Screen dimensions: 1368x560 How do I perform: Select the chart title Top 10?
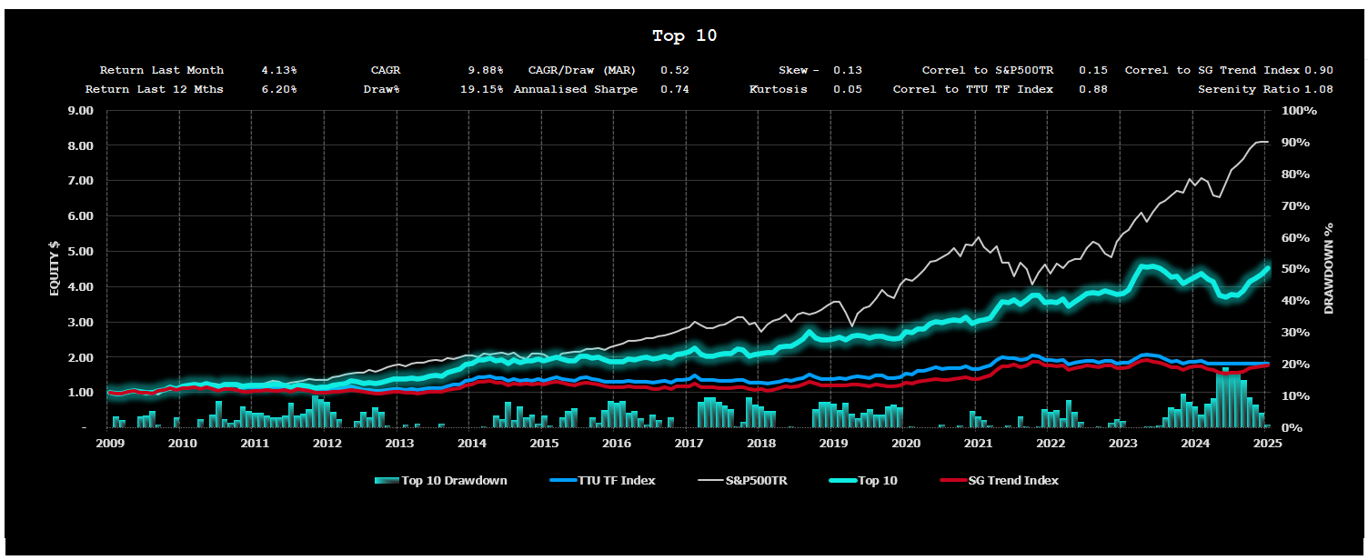coord(684,36)
